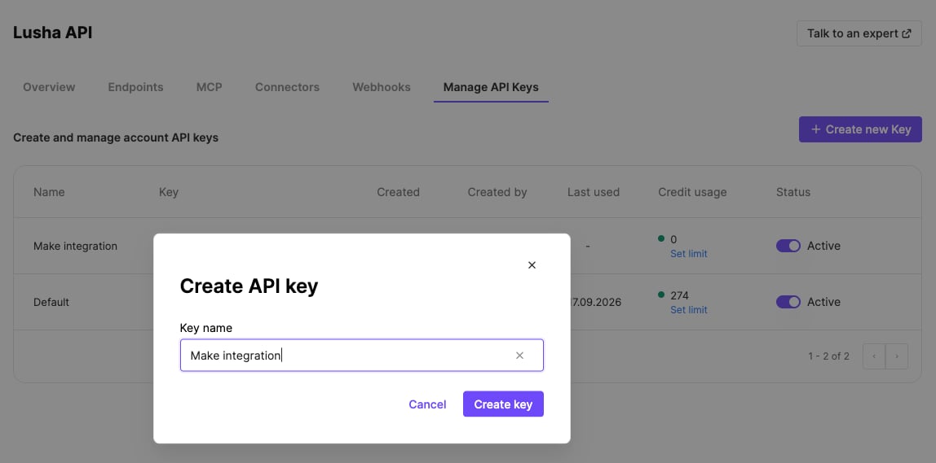Click the Credit usage column header
Viewport: 936px width, 463px height.
pyautogui.click(x=692, y=192)
